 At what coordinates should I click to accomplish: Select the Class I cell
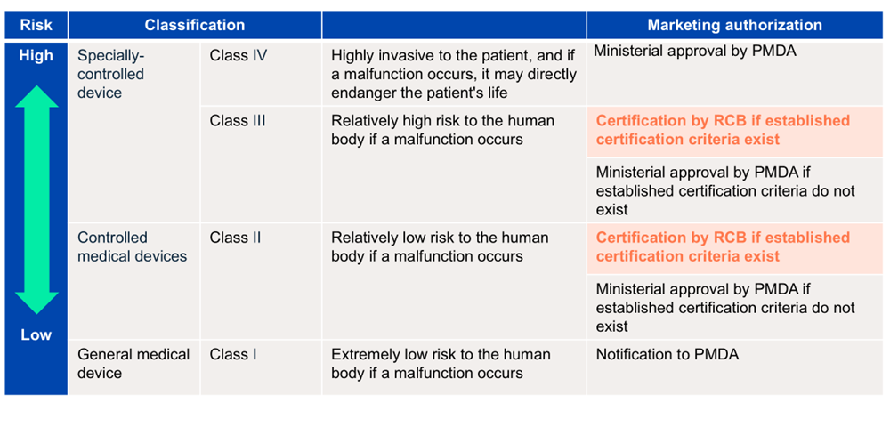tap(261, 367)
